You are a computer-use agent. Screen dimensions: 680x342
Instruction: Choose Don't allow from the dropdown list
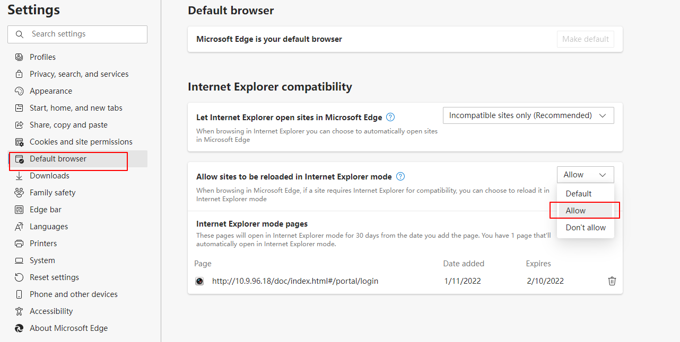[x=586, y=228]
